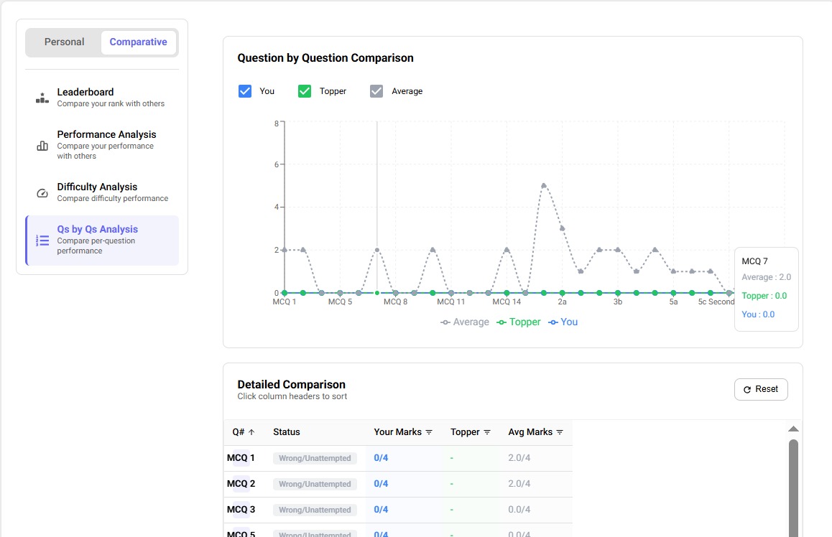Viewport: 832px width, 537px height.
Task: Click the Qs by Qs Analysis list icon
Action: (42, 240)
